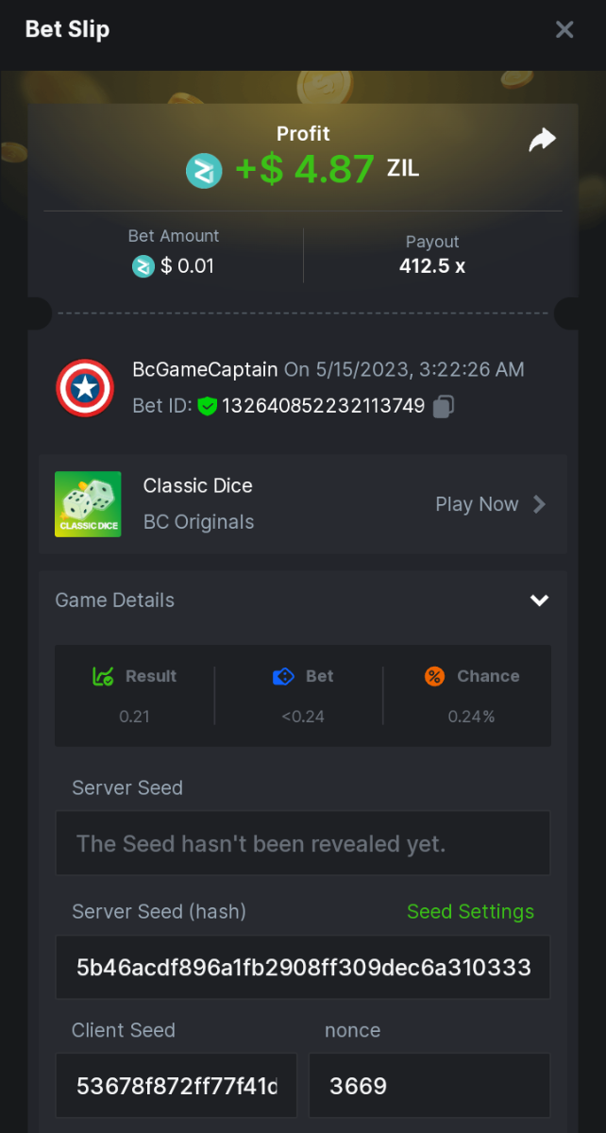606x1133 pixels.
Task: Copy the Bet ID with copy icon
Action: coord(444,406)
